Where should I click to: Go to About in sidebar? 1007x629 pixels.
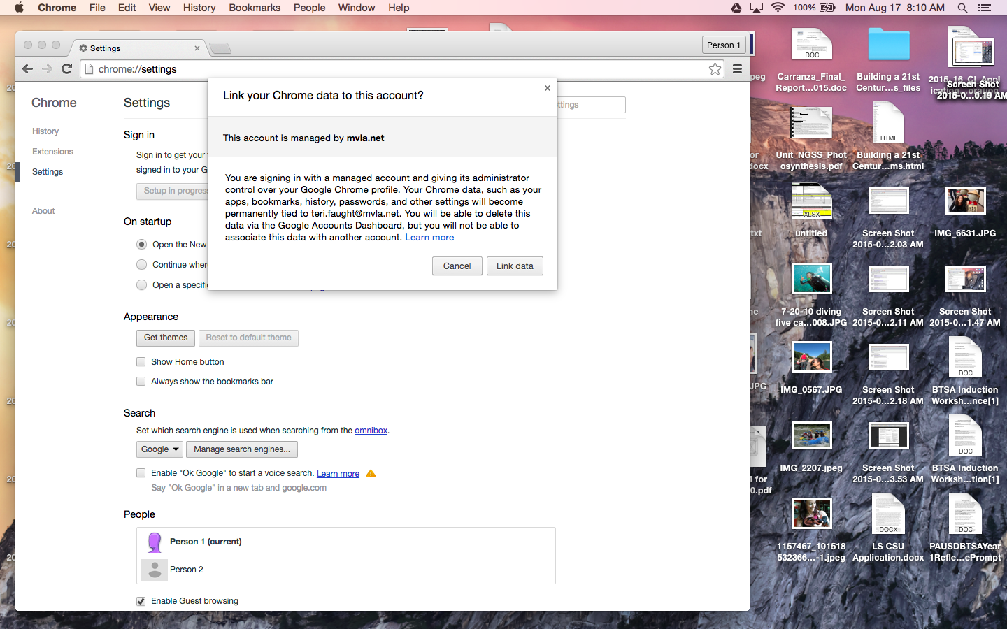click(43, 211)
